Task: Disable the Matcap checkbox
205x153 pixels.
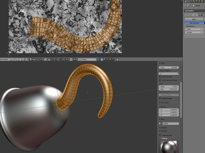Action: coord(160,138)
